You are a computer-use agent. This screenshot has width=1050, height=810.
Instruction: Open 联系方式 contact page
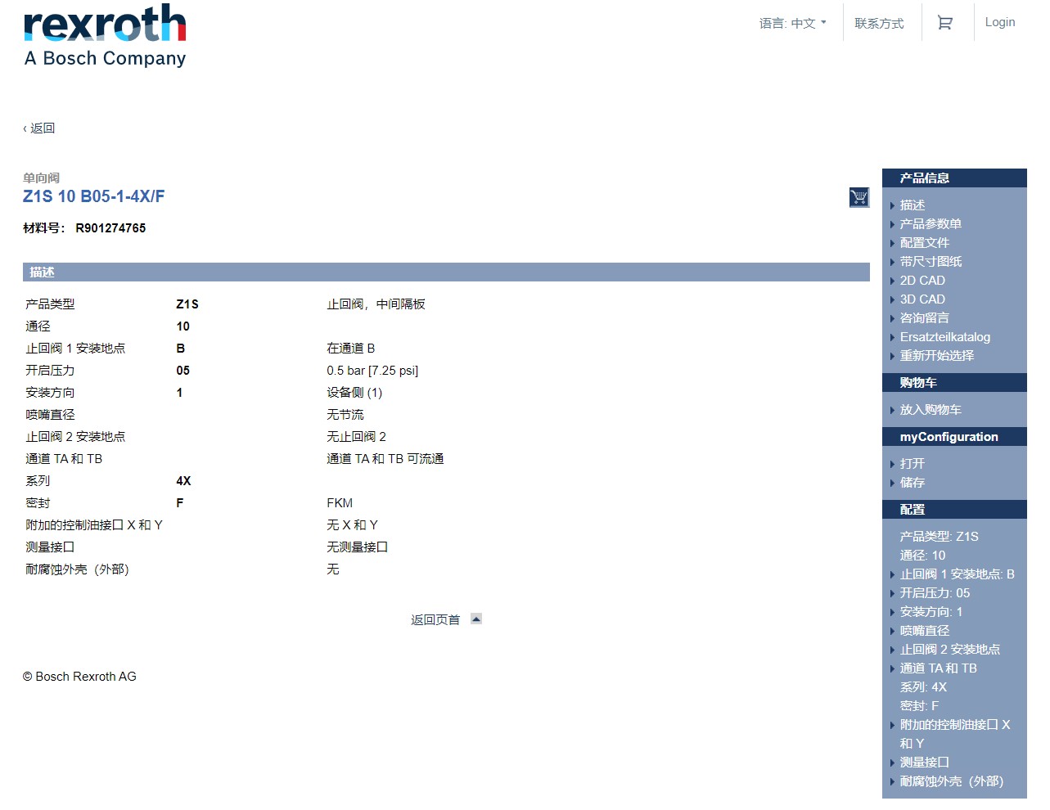(x=879, y=23)
